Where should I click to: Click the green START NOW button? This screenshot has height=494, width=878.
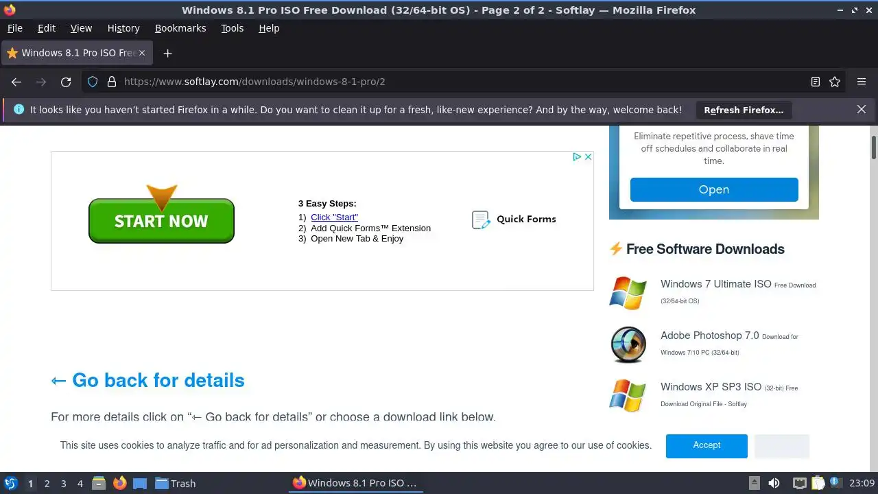pos(161,220)
